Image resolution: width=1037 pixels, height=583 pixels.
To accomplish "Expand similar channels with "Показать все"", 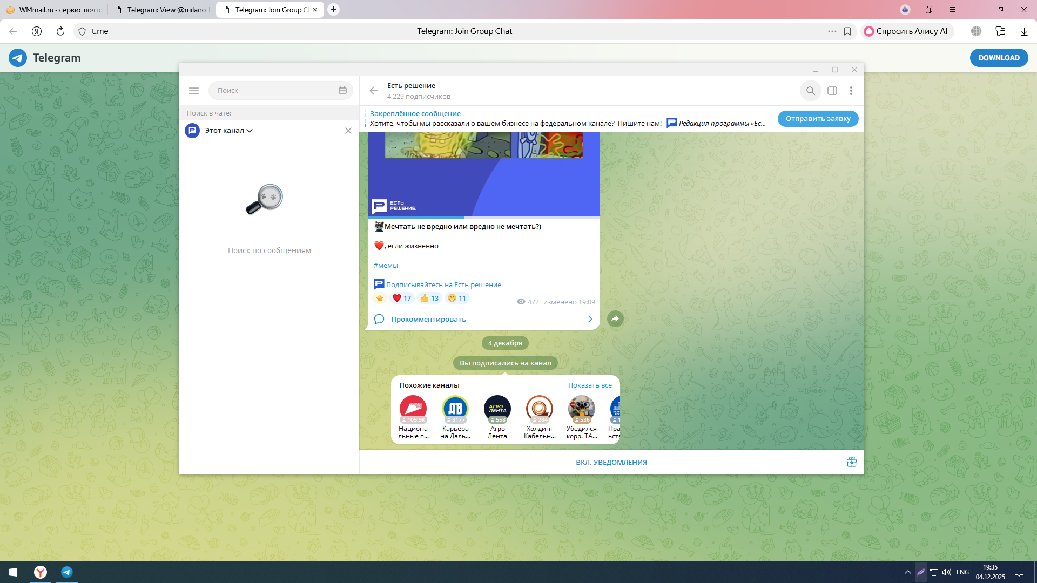I will (x=590, y=385).
